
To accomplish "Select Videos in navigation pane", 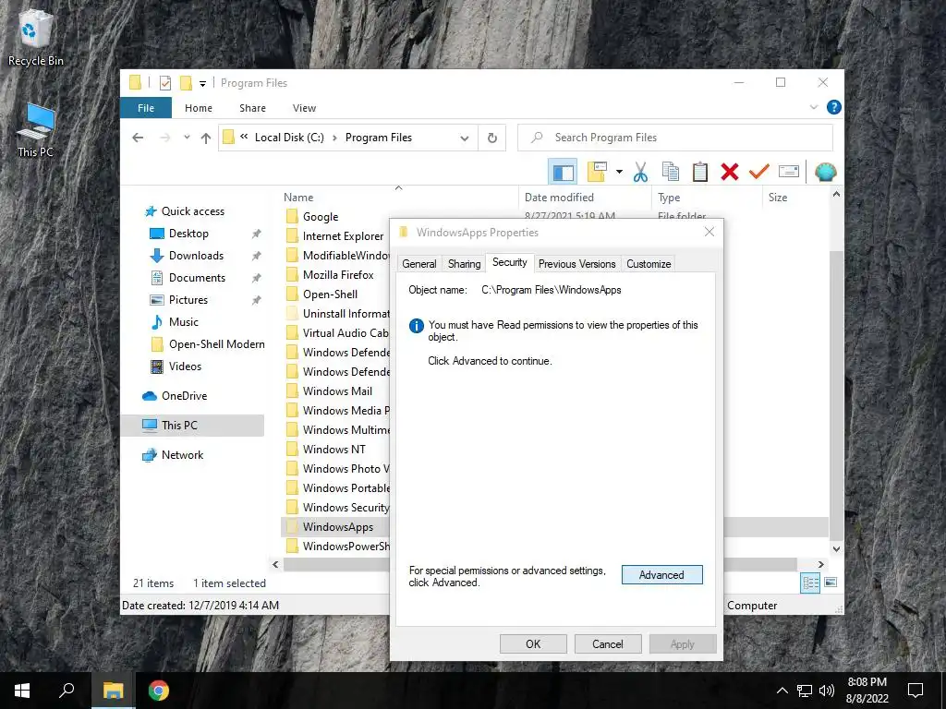I will [185, 367].
